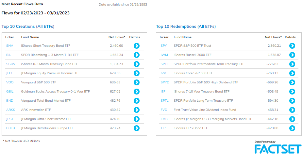Open the IVV ticker link
The height and width of the screenshot is (156, 303).
point(163,73)
